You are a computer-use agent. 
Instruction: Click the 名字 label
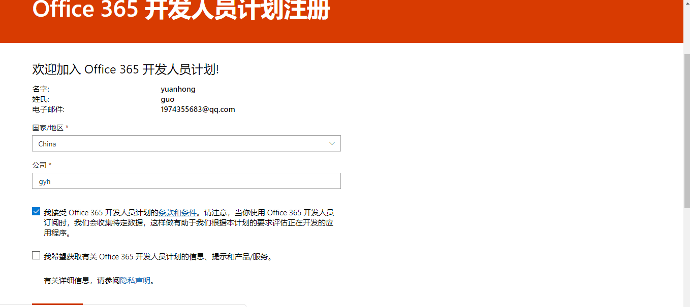tap(41, 89)
